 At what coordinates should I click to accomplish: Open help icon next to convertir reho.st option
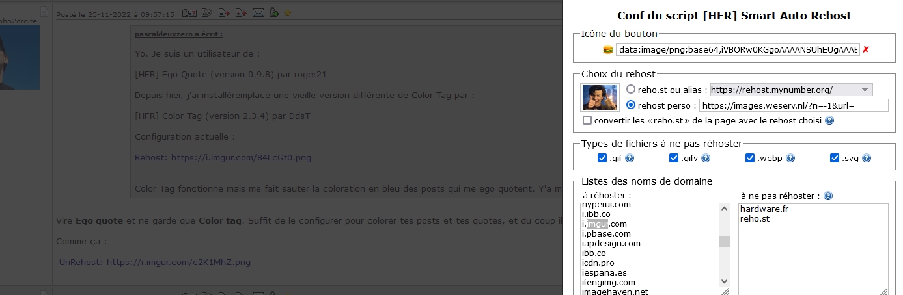pos(829,121)
